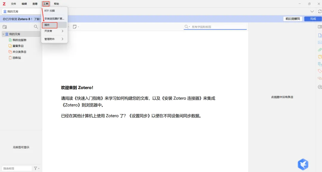Select 回收站 in the tree
Image resolution: width=322 pixels, height=172 pixels.
pyautogui.click(x=17, y=58)
